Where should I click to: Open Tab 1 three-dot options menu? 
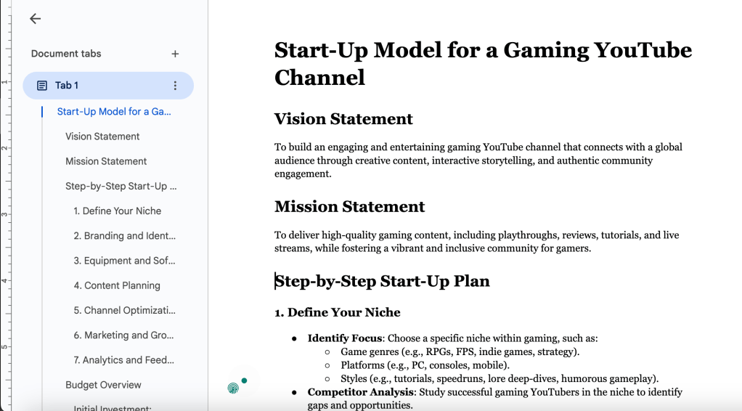click(175, 86)
